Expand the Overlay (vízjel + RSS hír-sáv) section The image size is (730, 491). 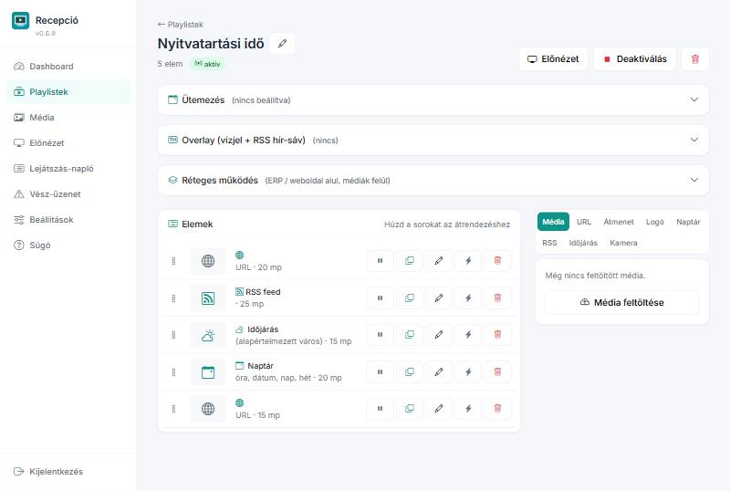point(433,141)
